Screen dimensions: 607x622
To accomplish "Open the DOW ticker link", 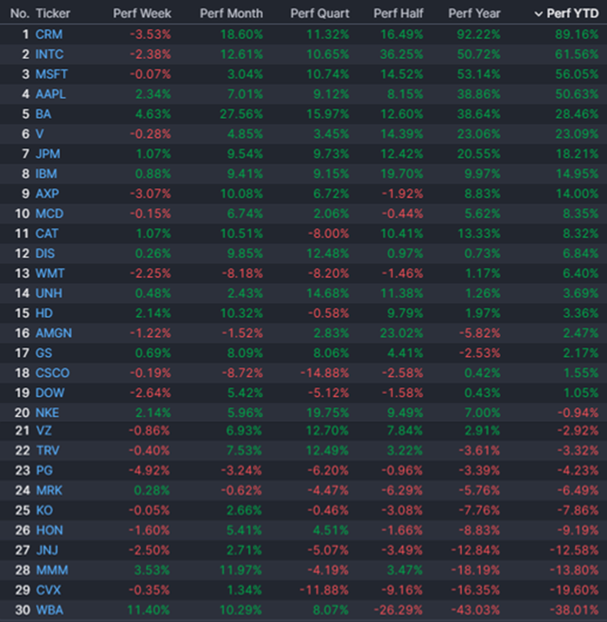I will (50, 393).
